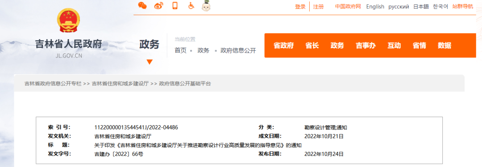Open the mobile phone version icon
482x167 pixels.
point(175,5)
